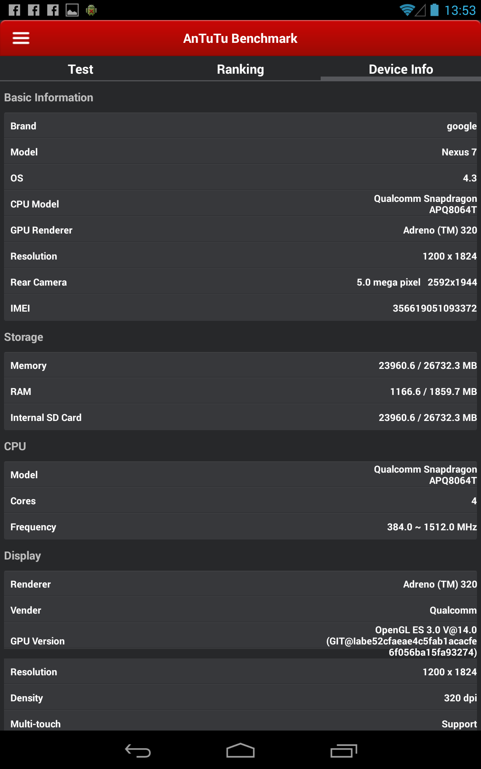Select the IMEI number row
Viewport: 481px width, 769px height.
coord(240,308)
